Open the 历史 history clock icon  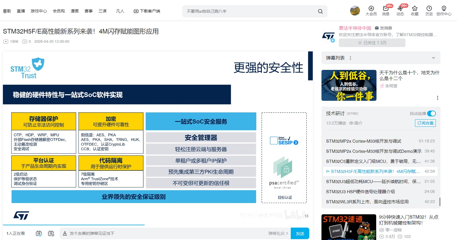429,11
